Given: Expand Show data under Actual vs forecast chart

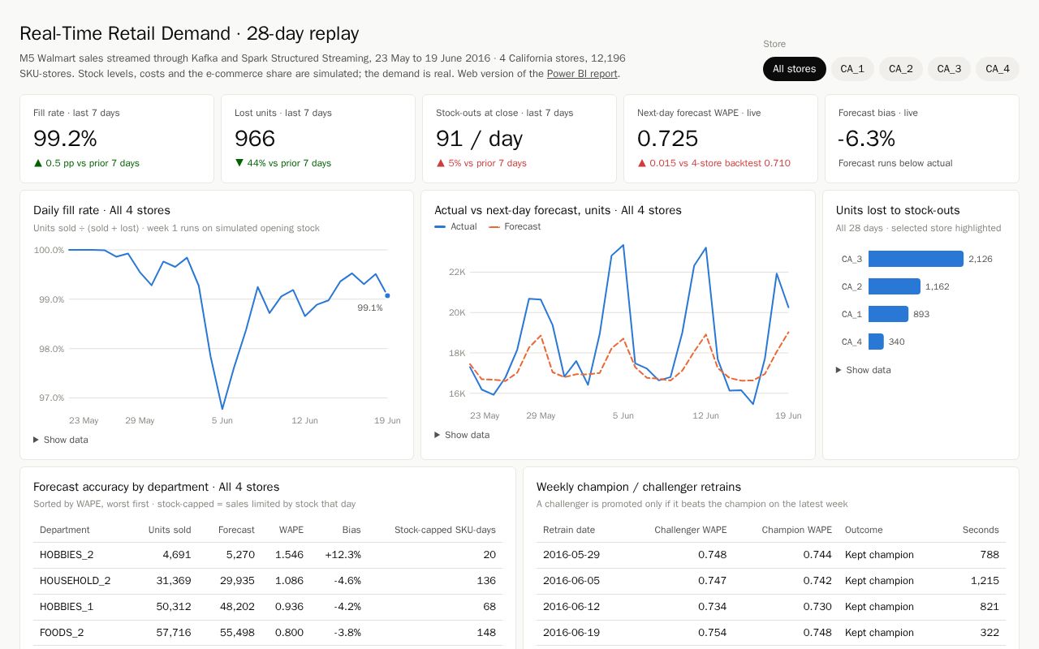Looking at the screenshot, I should [462, 435].
